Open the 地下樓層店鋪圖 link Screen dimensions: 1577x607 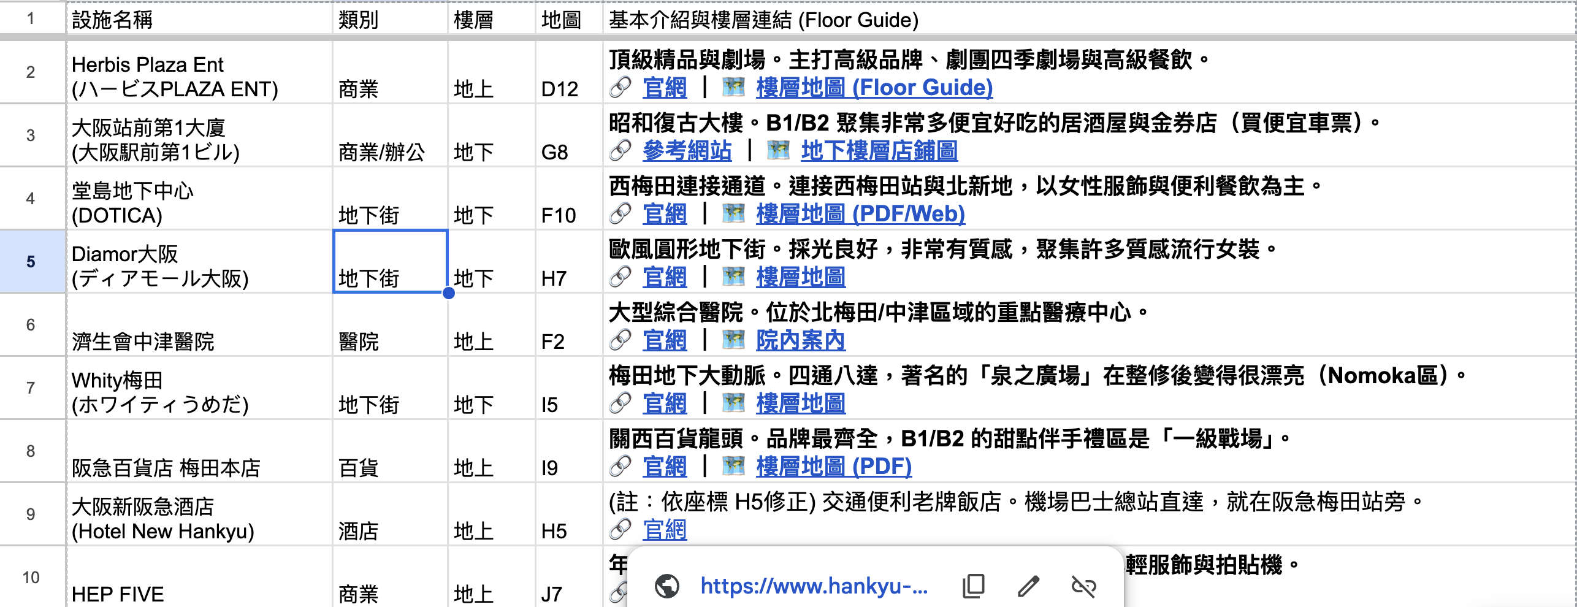(x=879, y=151)
